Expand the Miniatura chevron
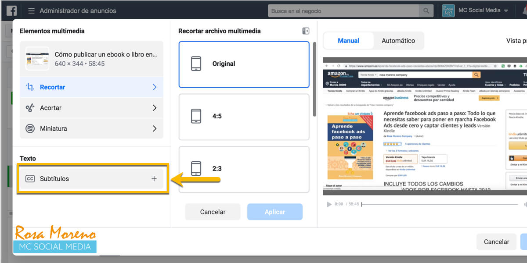Viewport: 527px width, 263px height. (154, 128)
